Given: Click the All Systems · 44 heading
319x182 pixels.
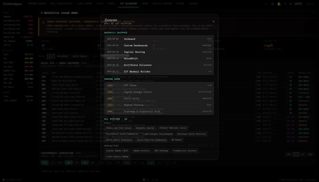Looking at the screenshot, I should (x=115, y=119).
